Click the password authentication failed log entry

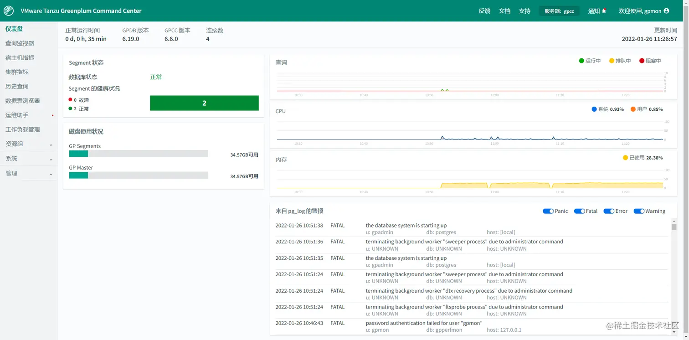click(x=472, y=326)
